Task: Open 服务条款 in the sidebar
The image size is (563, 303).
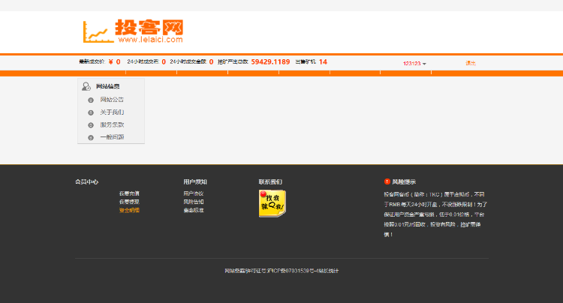Action: [x=112, y=124]
